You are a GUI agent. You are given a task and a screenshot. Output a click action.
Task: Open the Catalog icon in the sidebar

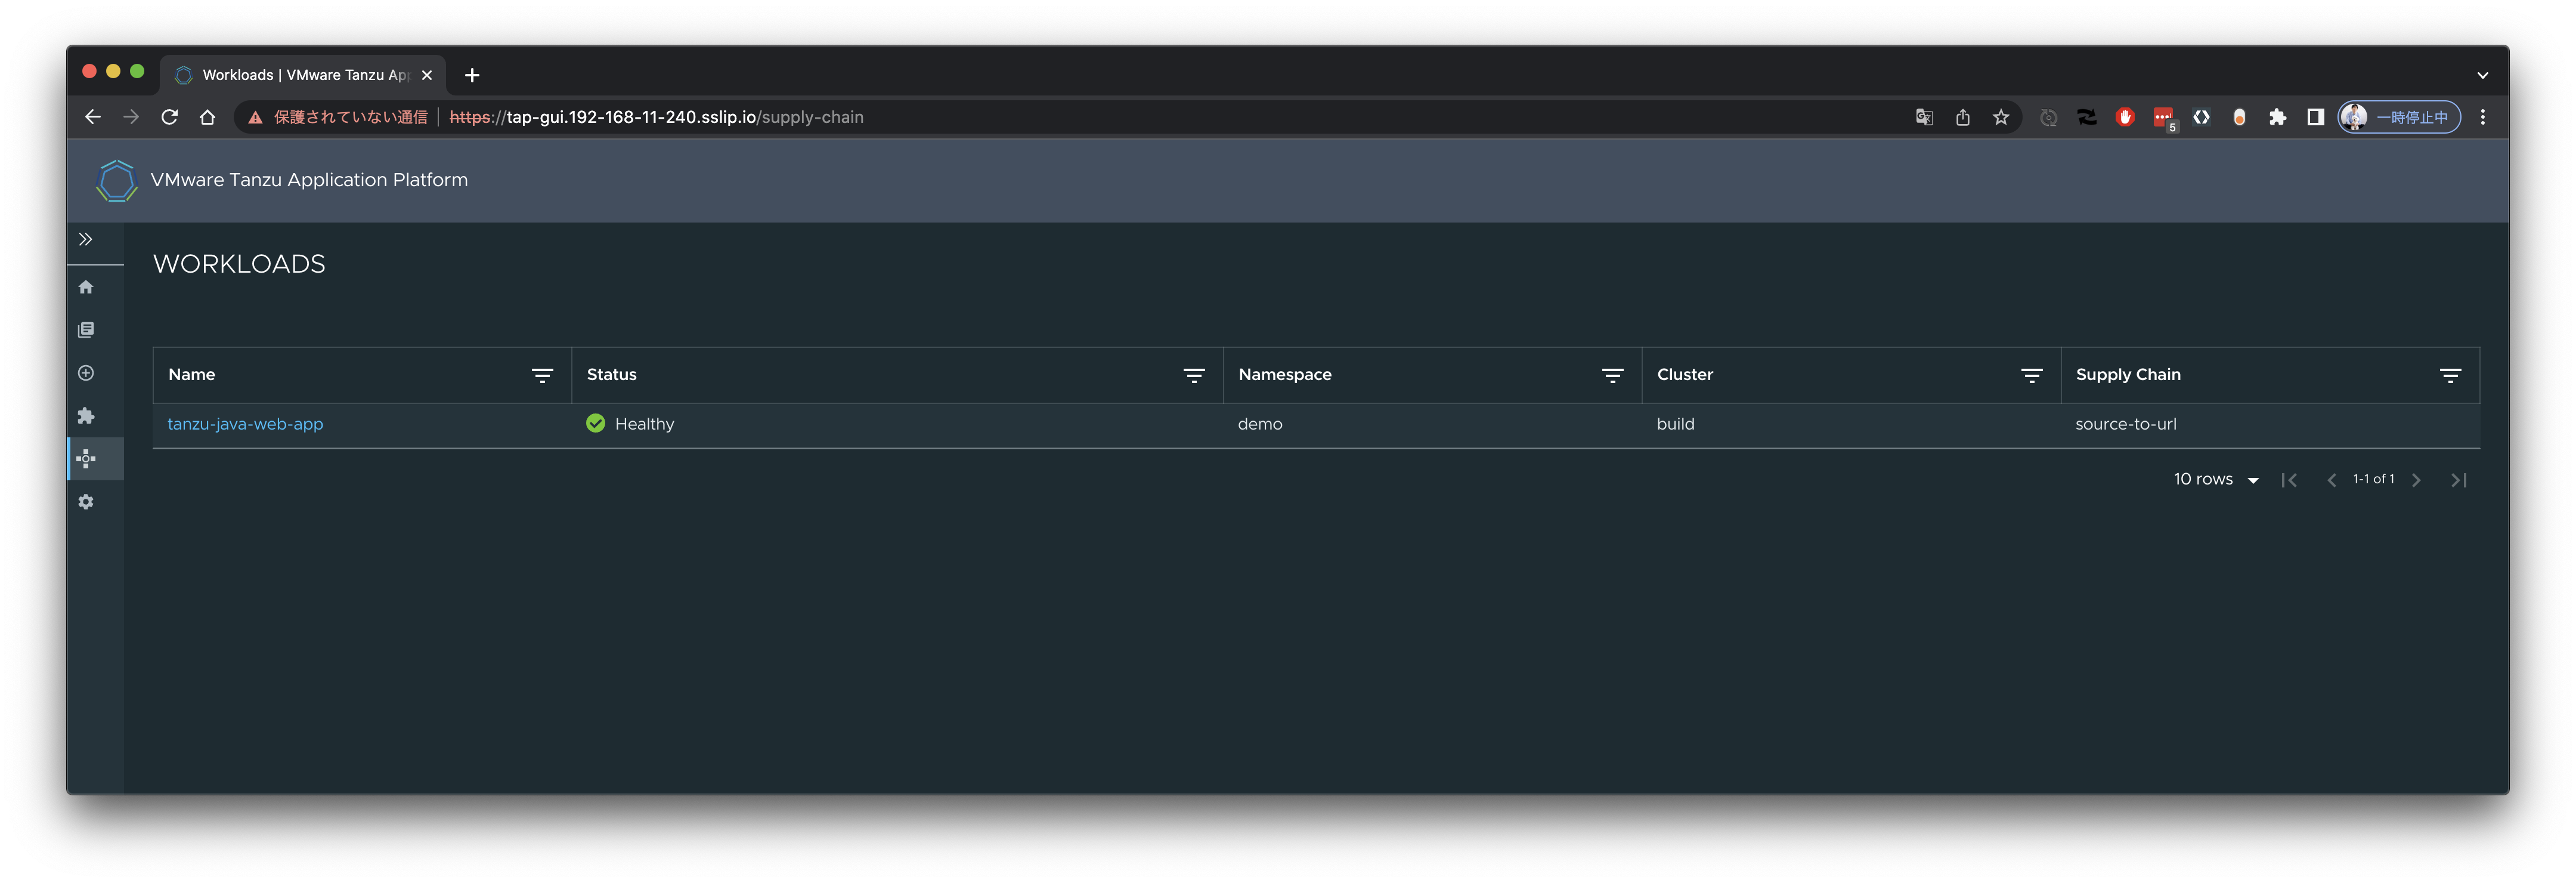click(86, 329)
